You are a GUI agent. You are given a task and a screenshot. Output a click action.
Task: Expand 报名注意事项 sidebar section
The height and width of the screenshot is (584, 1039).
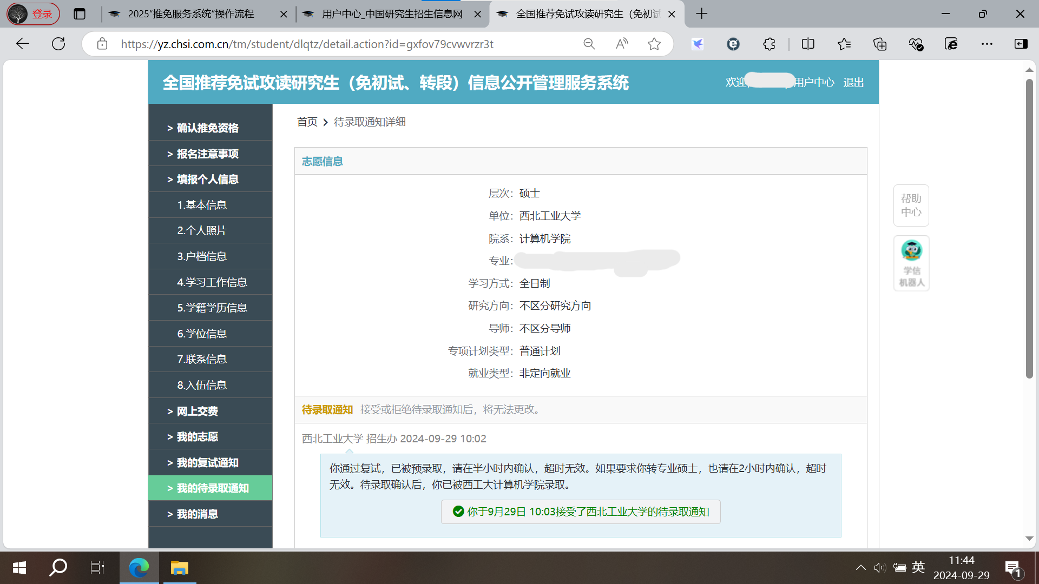(x=211, y=154)
